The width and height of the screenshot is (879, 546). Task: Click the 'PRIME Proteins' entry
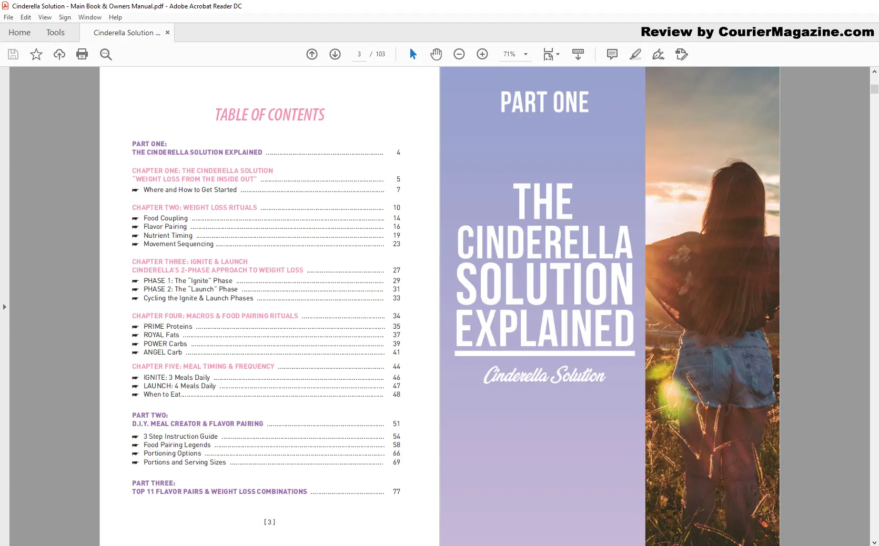168,327
